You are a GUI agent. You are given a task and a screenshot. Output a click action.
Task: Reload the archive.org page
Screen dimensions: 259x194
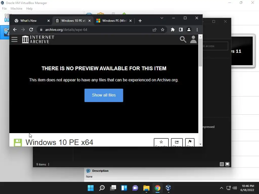[x=31, y=30]
